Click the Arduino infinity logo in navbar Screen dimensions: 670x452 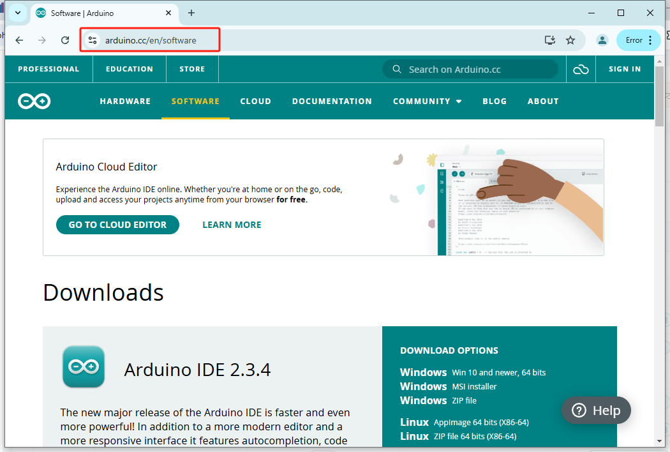point(34,102)
